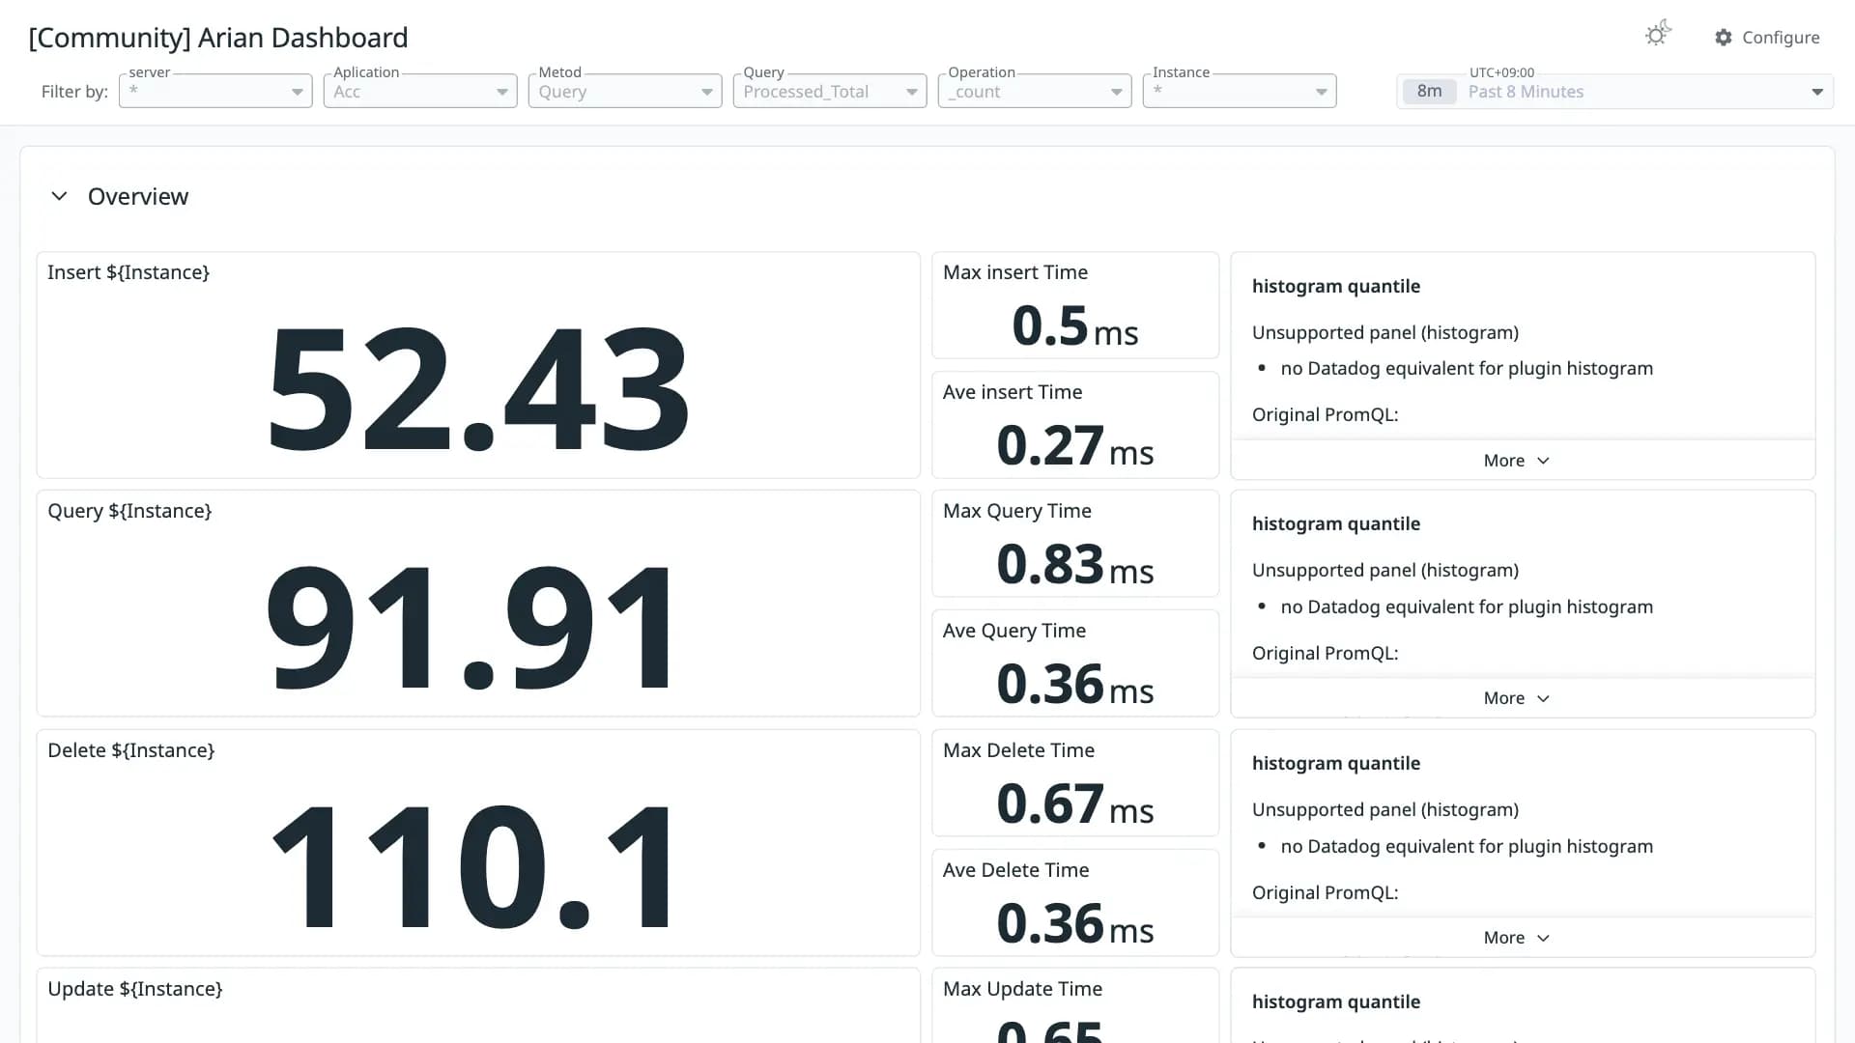Click the 8m time badge

click(x=1429, y=92)
